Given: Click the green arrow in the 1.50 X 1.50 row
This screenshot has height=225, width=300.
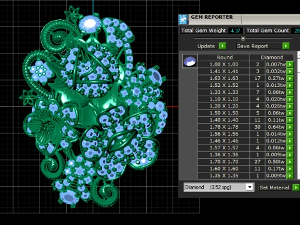Looking at the screenshot, I should click(290, 113).
